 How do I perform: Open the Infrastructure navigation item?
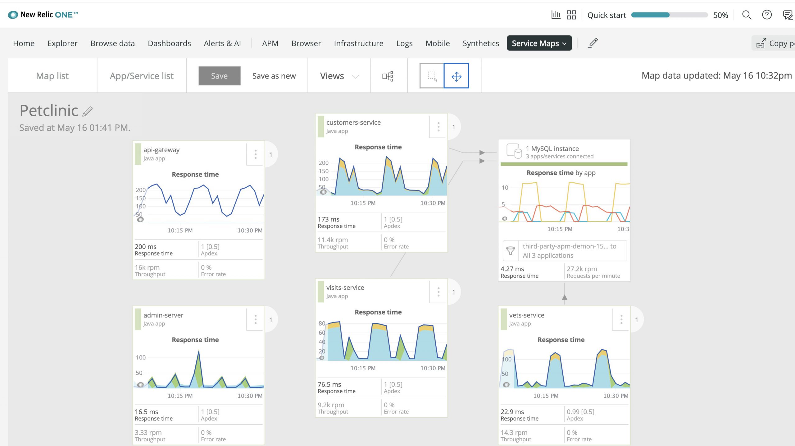pos(358,43)
